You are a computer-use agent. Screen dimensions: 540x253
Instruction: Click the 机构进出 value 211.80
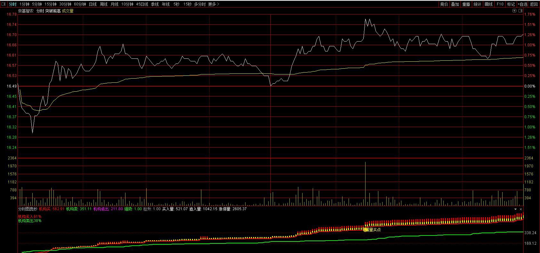(117, 209)
